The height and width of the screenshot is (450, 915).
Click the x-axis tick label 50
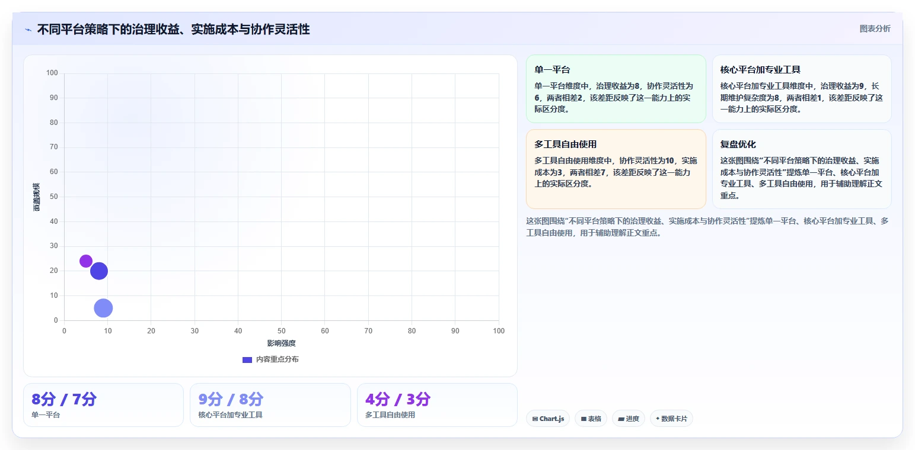click(282, 331)
